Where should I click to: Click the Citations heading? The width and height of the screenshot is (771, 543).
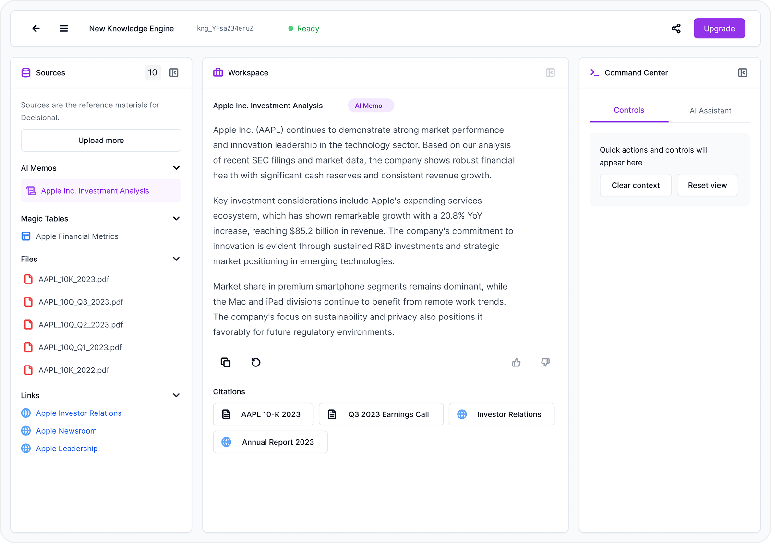(229, 392)
